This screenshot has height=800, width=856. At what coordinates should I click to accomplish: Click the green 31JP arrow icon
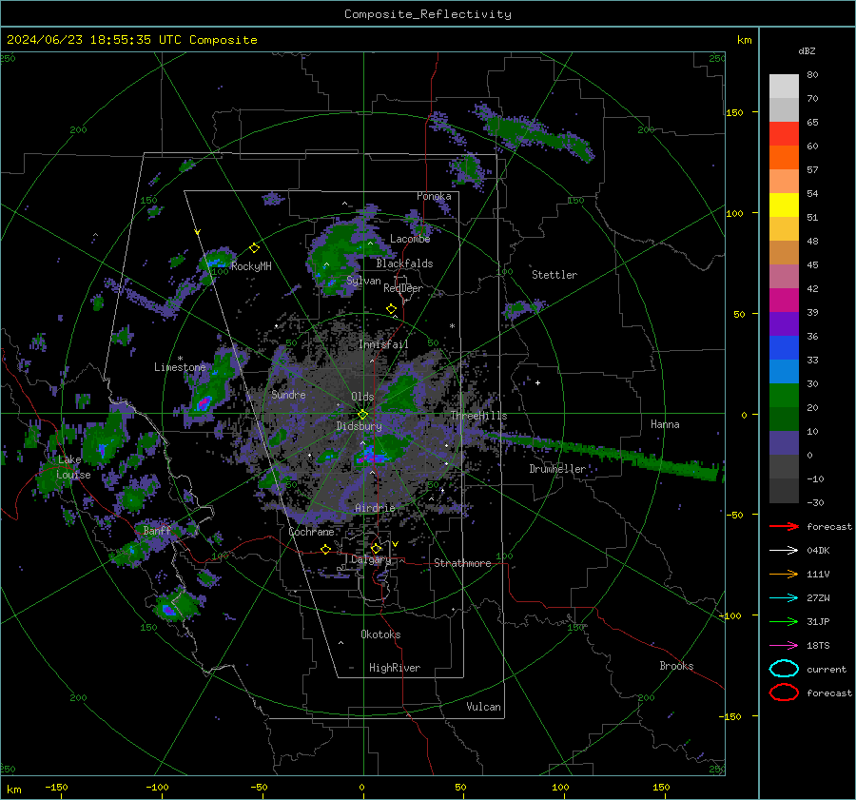(784, 621)
